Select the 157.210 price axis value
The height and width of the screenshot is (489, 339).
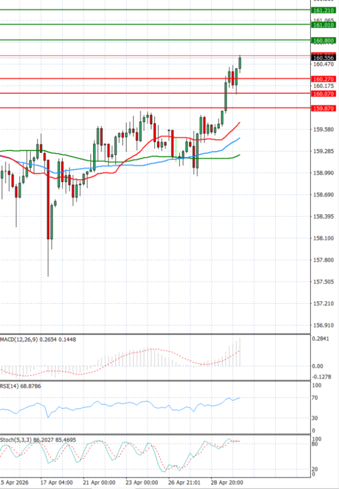coord(322,304)
